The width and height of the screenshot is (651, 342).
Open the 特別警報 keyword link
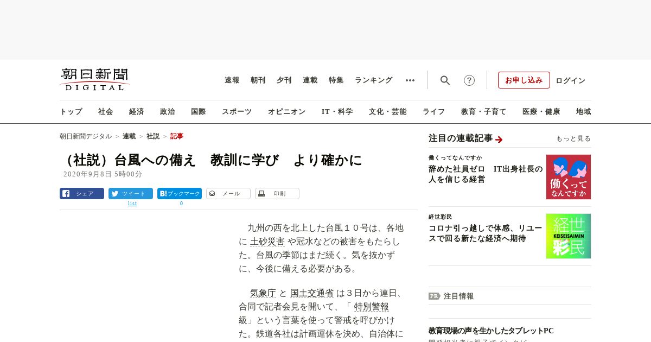tap(372, 307)
